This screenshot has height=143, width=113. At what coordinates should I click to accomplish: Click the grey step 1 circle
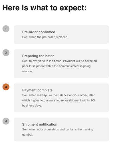point(6,29)
